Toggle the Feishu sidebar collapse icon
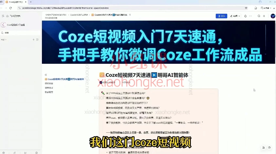Viewport: 276px width, 154px height. [x=3, y=16]
